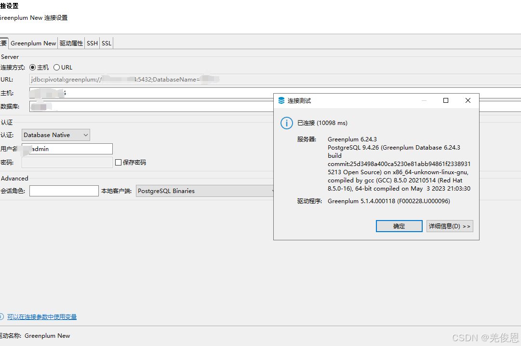
Task: Click into the 数据库 database input field
Action: (x=275, y=107)
